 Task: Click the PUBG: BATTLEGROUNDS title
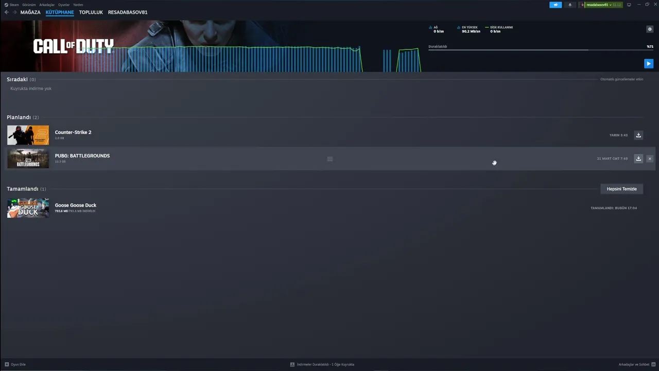pos(82,156)
